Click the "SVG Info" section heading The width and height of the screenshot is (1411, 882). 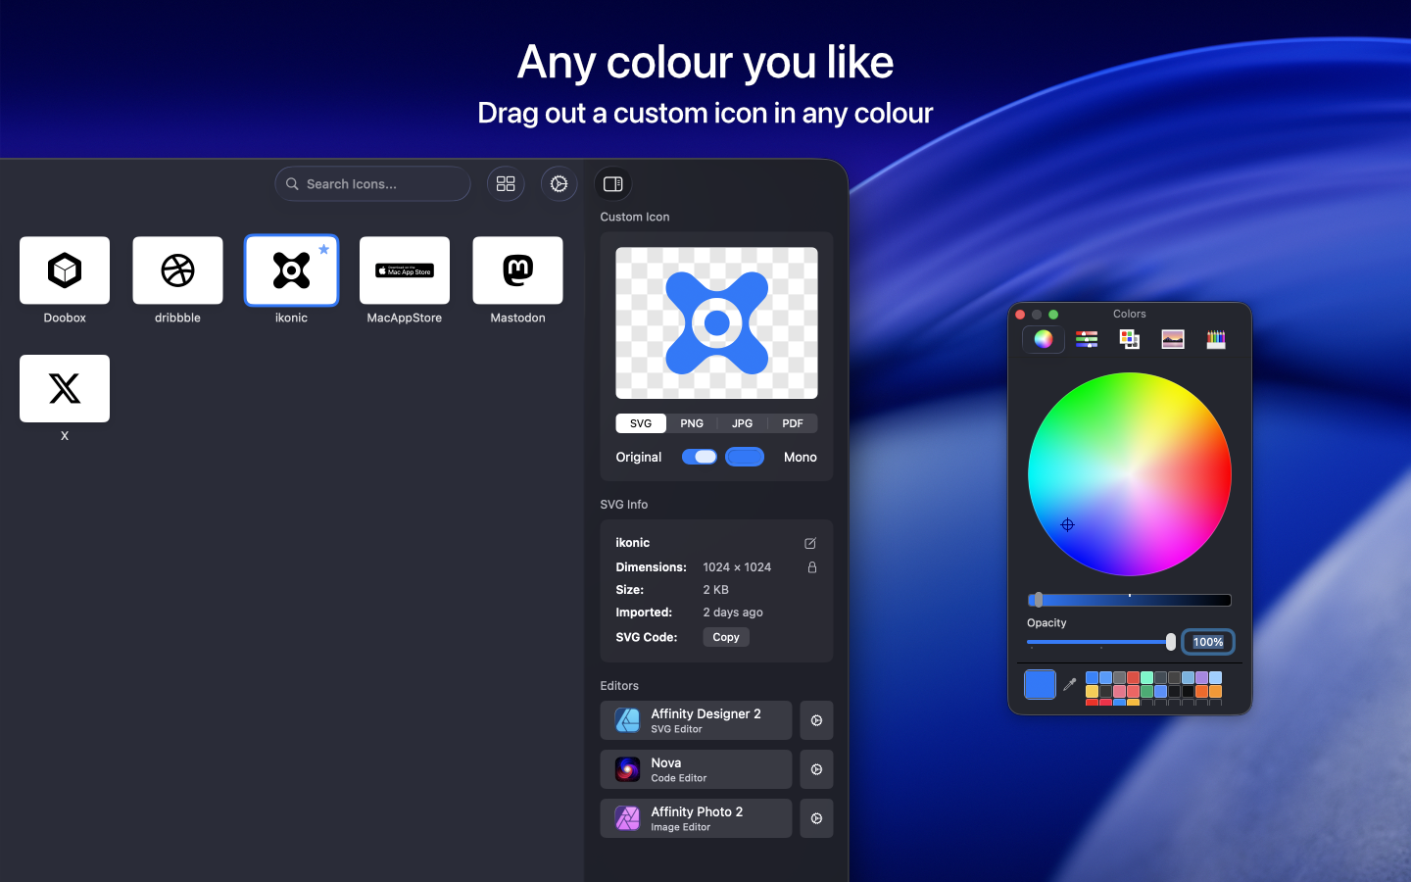point(624,505)
